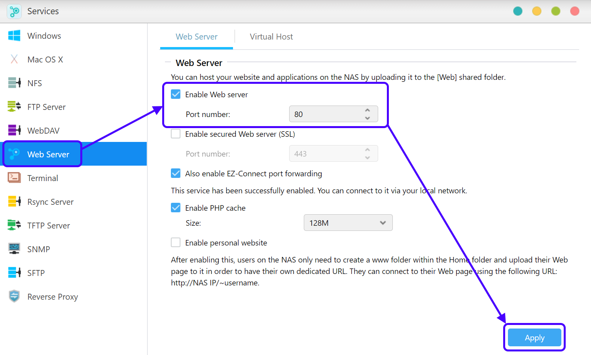Open the Rsync Server icon
The image size is (591, 355).
click(14, 202)
